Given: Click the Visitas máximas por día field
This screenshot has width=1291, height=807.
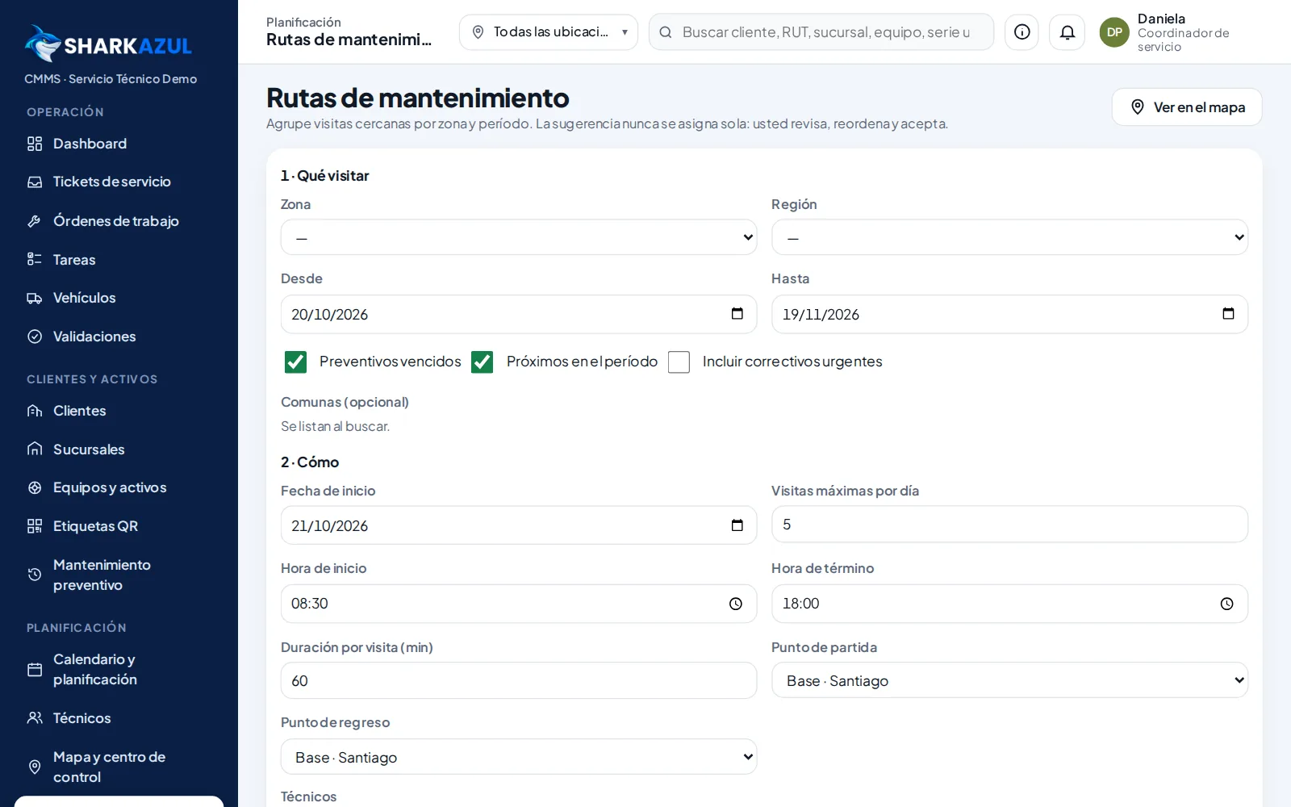Looking at the screenshot, I should [x=1009, y=525].
